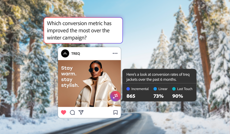
Task: Focus the conversion metric question prompt box
Action: pyautogui.click(x=83, y=30)
